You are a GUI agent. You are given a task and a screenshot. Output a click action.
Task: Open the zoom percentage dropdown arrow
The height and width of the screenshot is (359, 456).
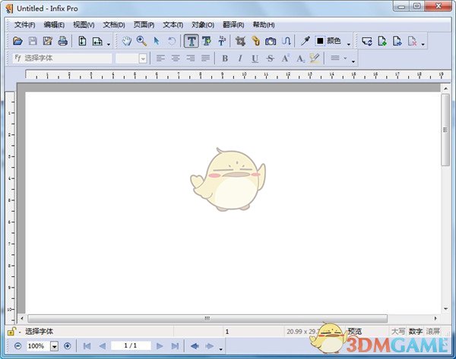55,346
